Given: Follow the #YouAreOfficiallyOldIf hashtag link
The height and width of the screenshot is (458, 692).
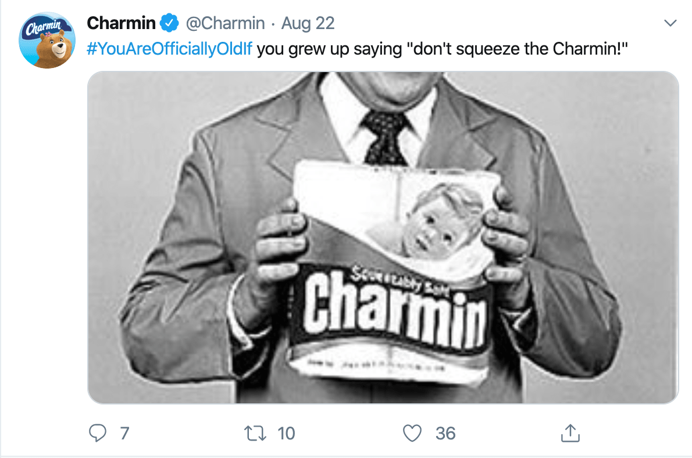Looking at the screenshot, I should coord(169,48).
